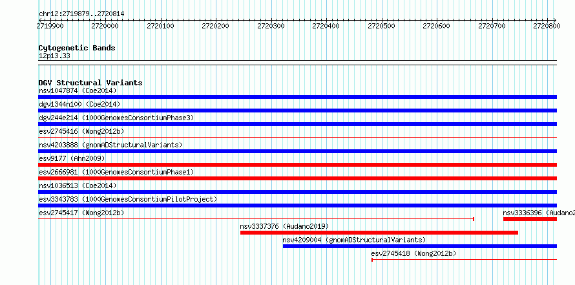Select thin red line under esv2745416
575x285 pixels.
[x=297, y=138]
